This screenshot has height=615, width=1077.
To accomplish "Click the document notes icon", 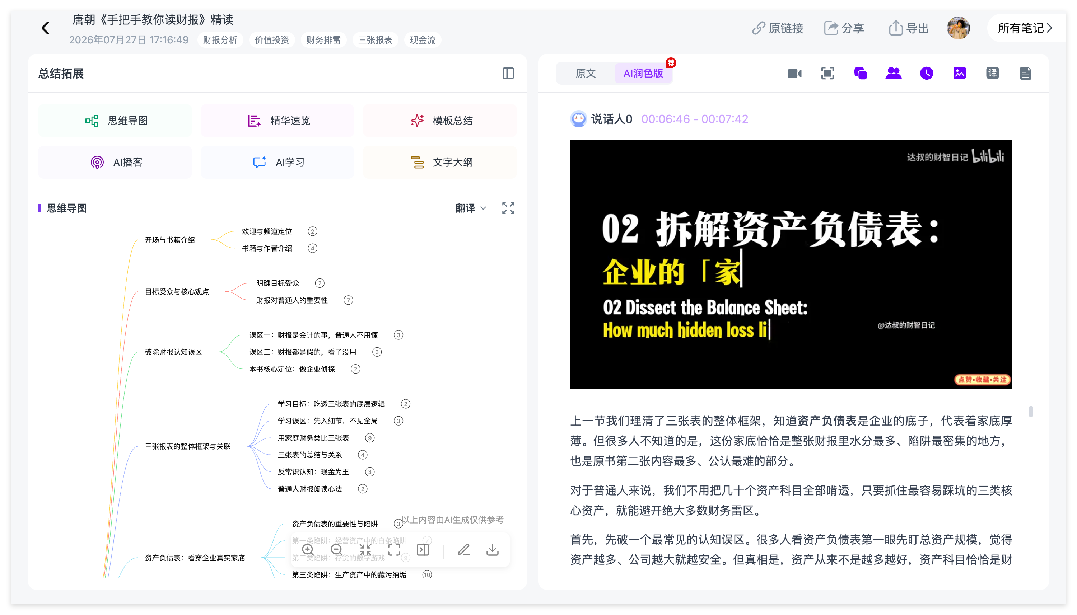I will [x=1025, y=74].
